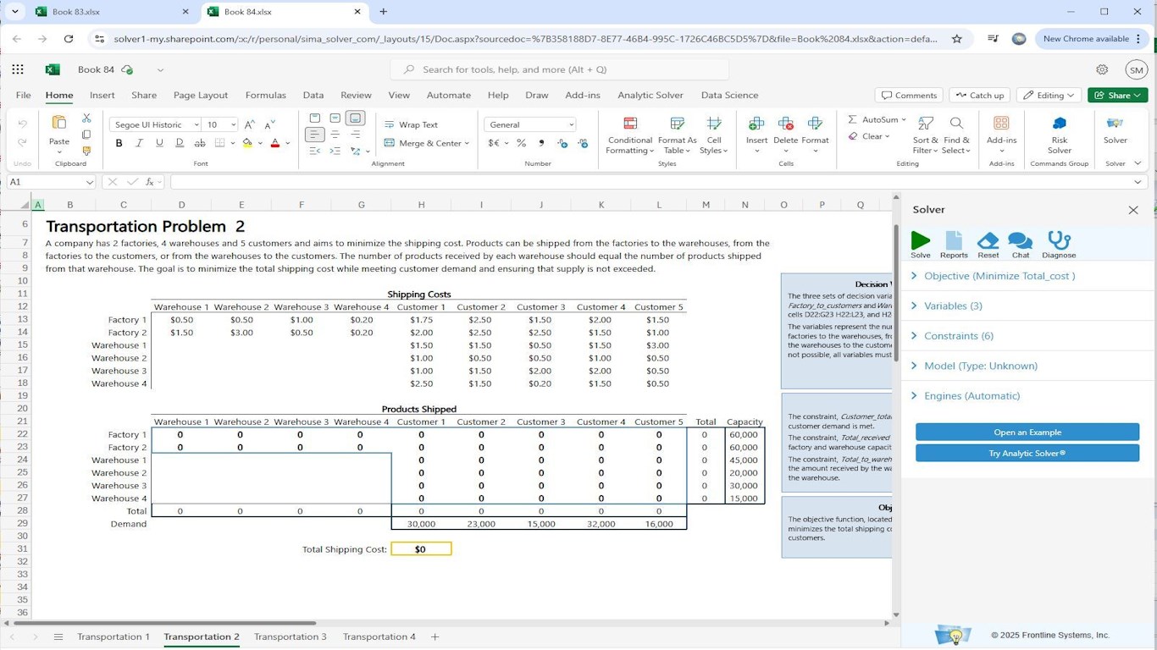1157x650 pixels.
Task: Click the Format Painter icon
Action: click(86, 151)
